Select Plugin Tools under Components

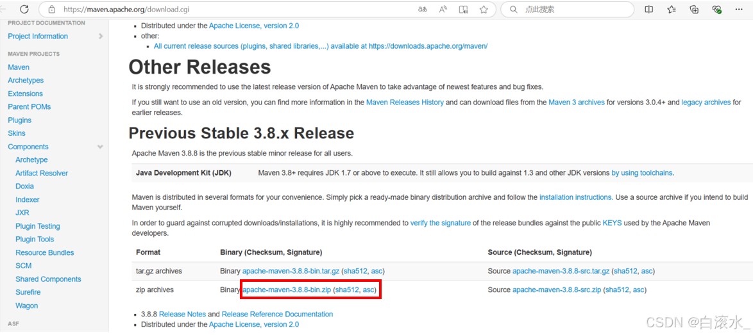tap(35, 239)
